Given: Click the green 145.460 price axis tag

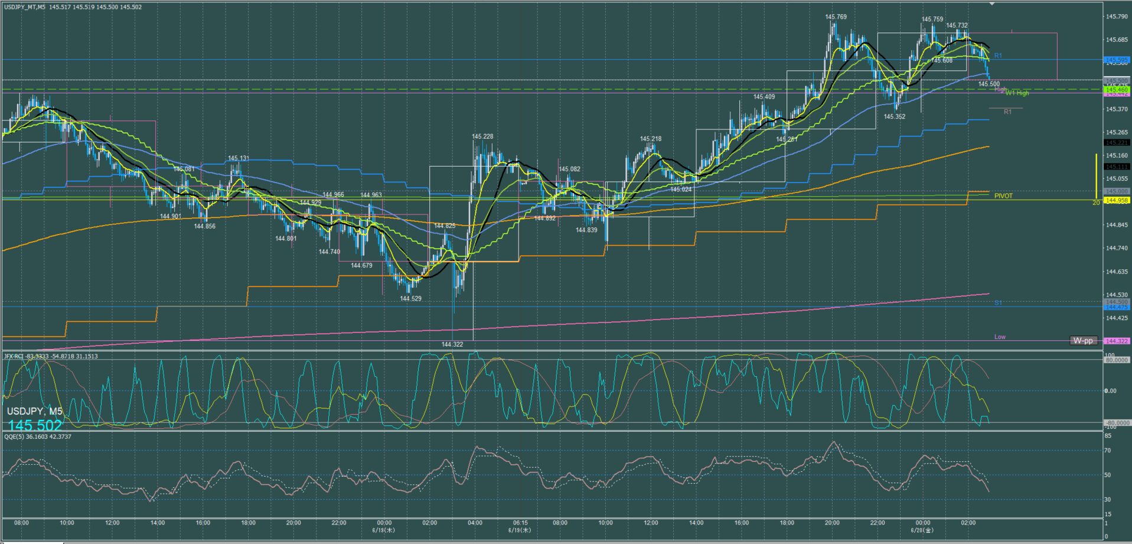Looking at the screenshot, I should 1116,90.
